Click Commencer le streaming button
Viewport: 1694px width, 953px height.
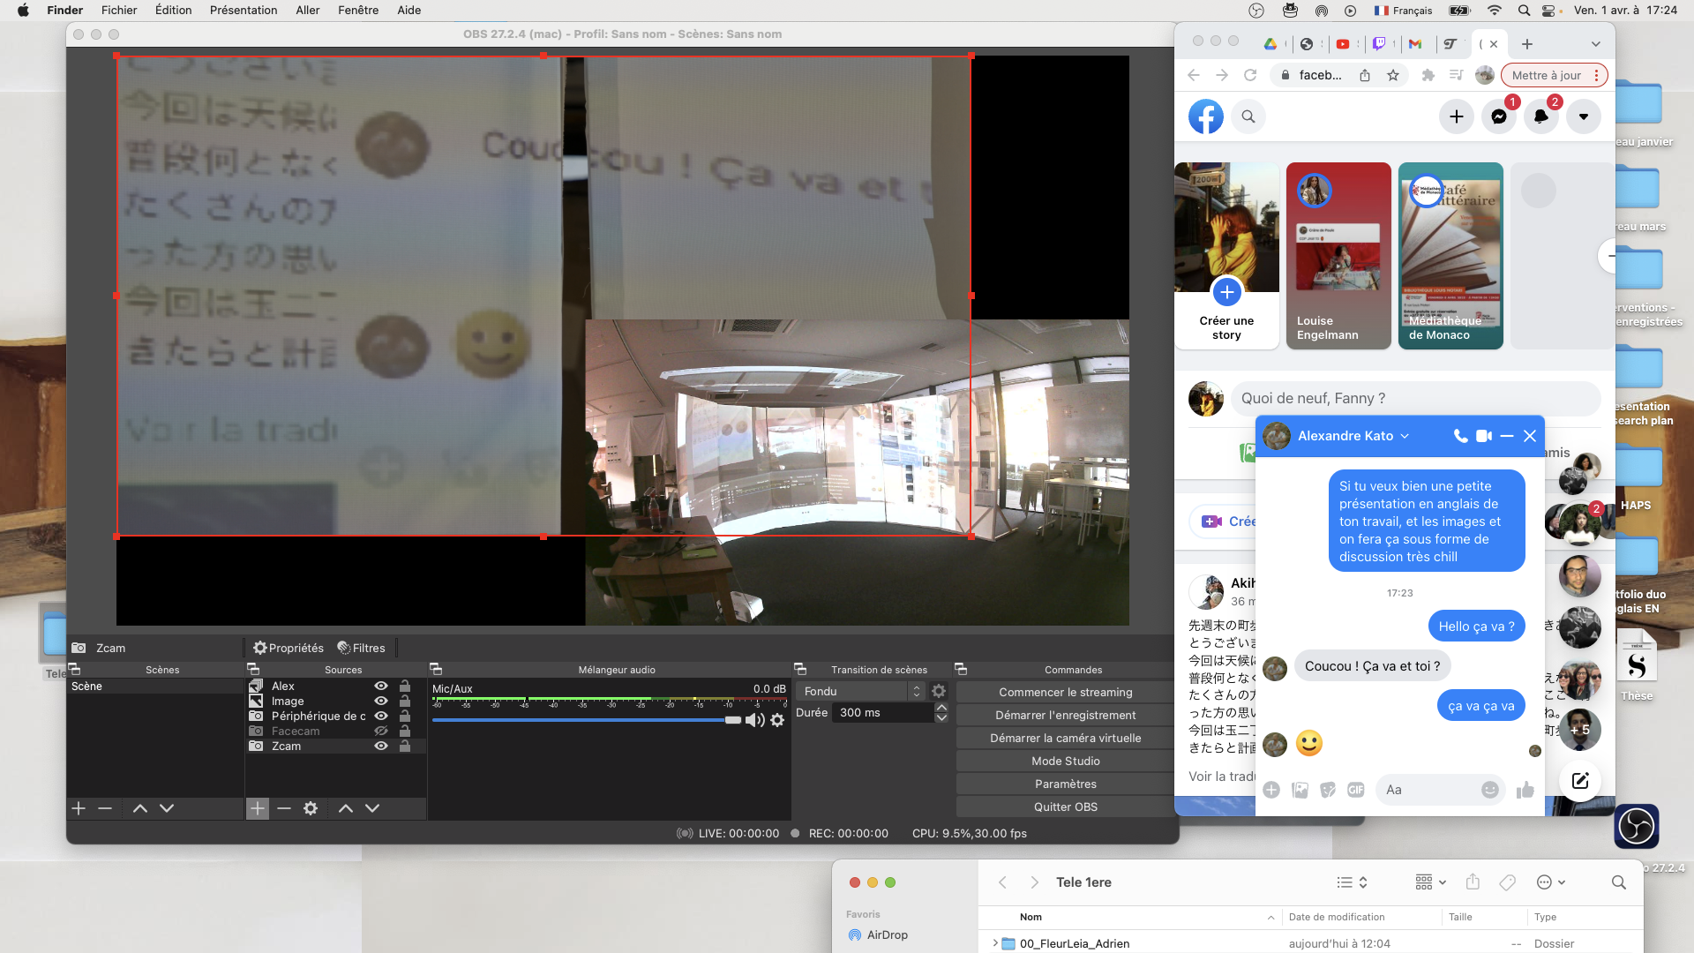1065,692
